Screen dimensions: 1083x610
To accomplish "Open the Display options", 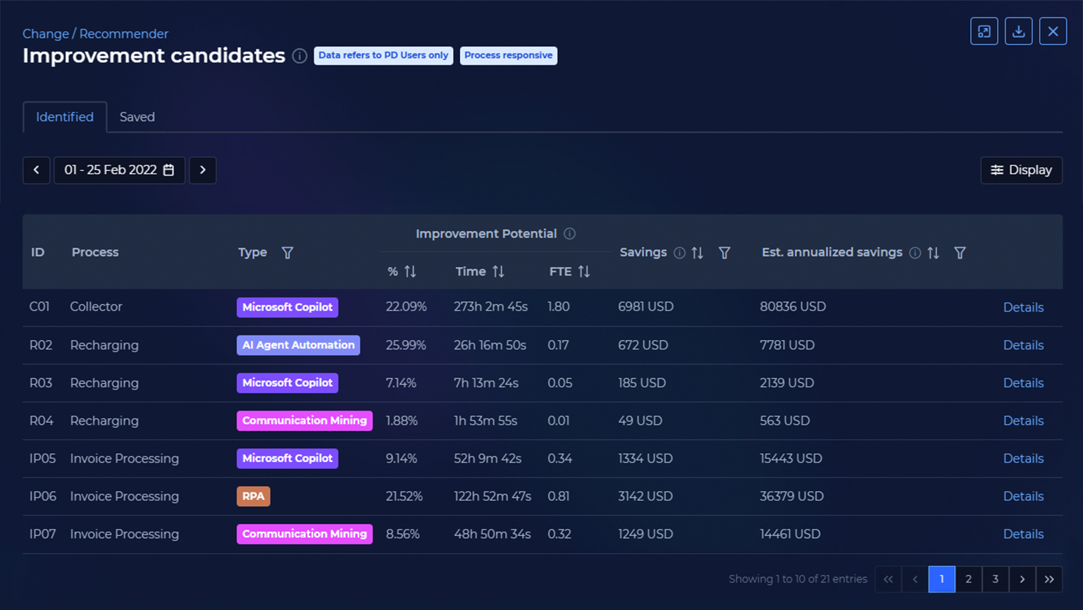I will pos(1021,170).
